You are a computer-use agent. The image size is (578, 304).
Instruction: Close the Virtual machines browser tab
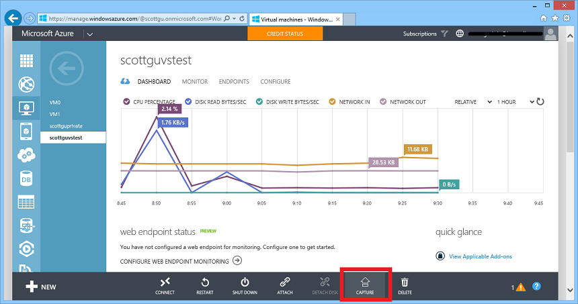coord(338,19)
